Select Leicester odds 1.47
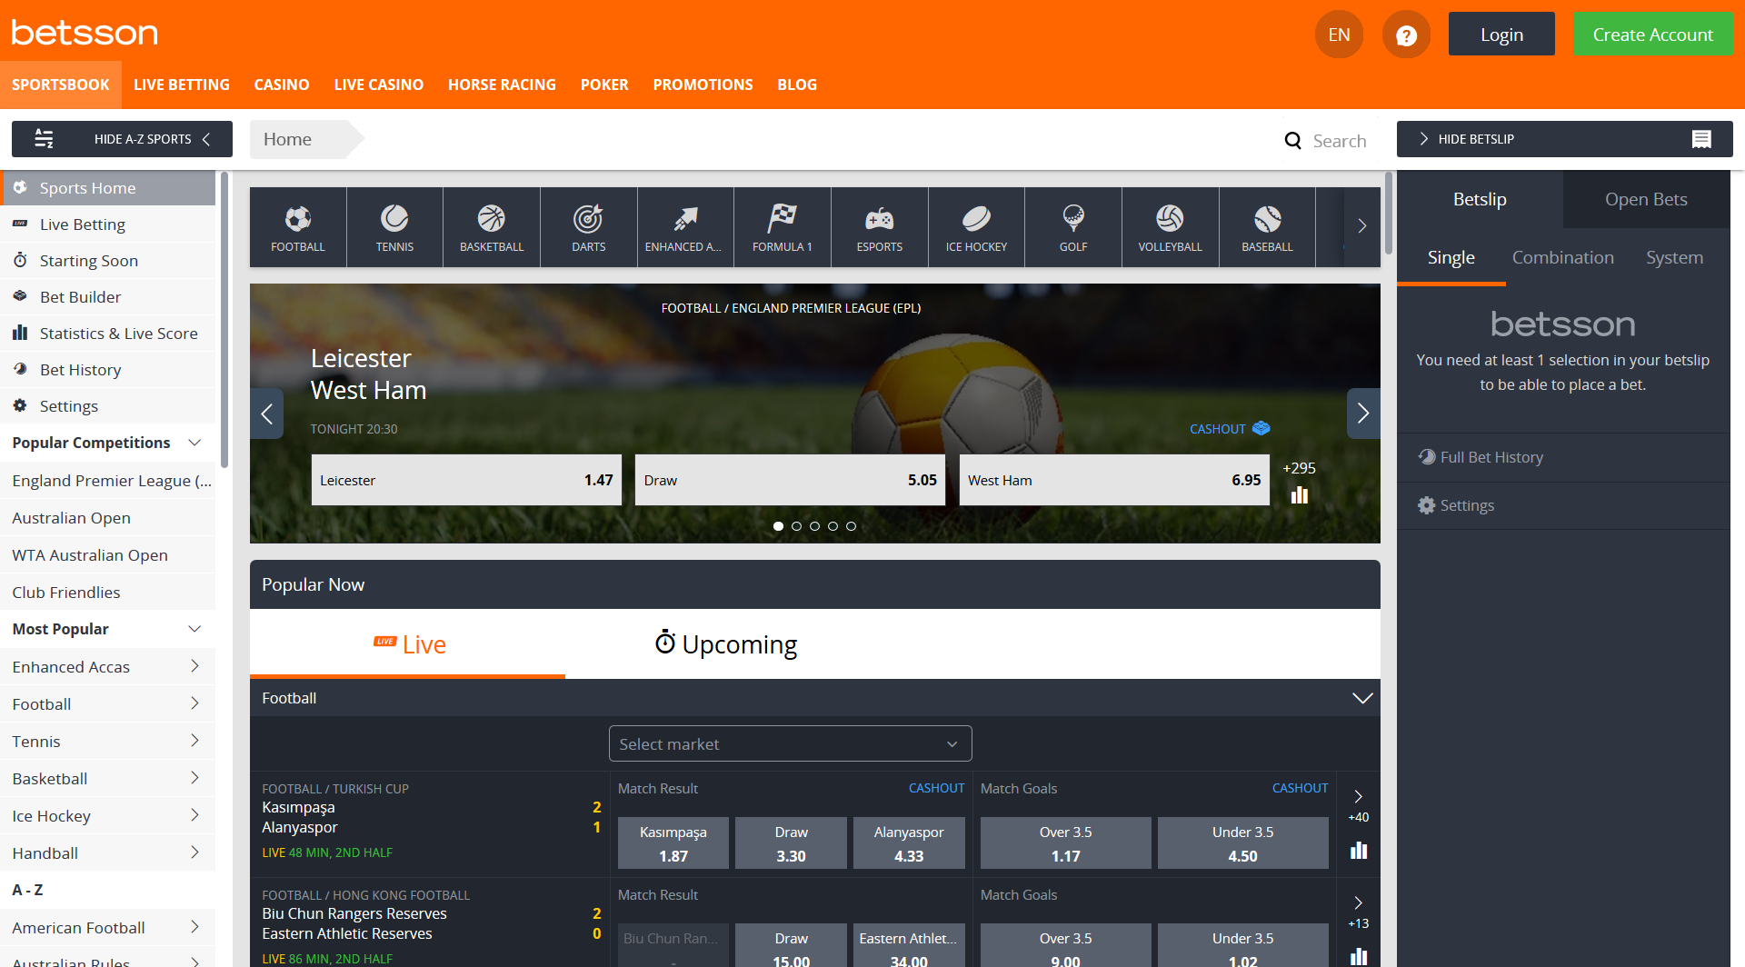Viewport: 1745px width, 967px height. 466,480
